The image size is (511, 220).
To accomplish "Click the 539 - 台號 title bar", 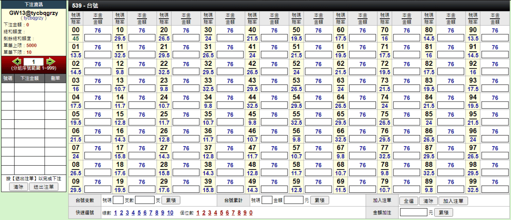I will (289, 6).
